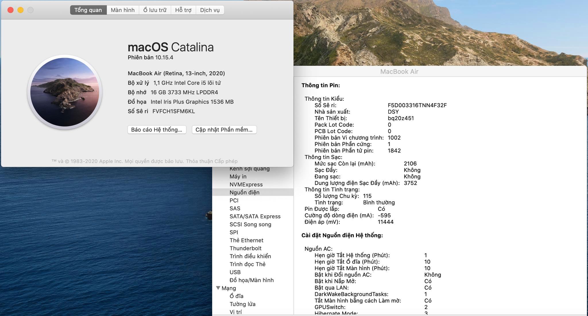This screenshot has height=316, width=588.
Task: Switch to the Hỗ trợ tab
Action: 183,10
